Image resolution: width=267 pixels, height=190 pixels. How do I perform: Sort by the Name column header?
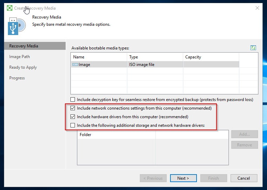click(x=99, y=57)
